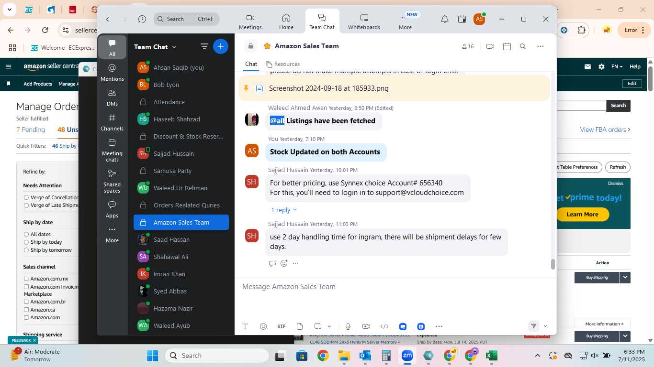Go back using Zoom's back arrow
The height and width of the screenshot is (367, 654).
[108, 19]
